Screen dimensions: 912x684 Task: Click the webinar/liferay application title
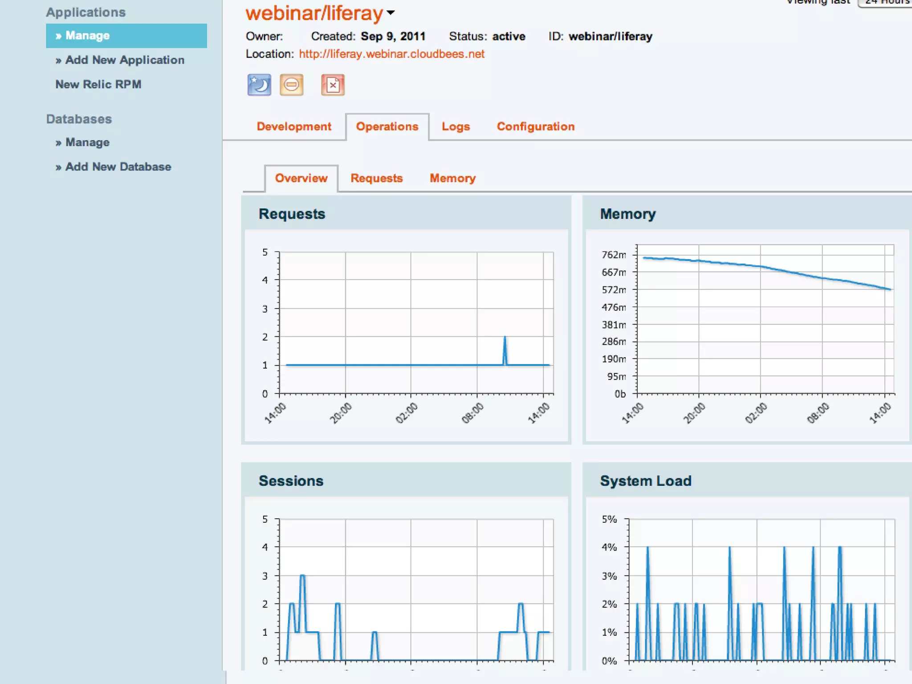314,13
